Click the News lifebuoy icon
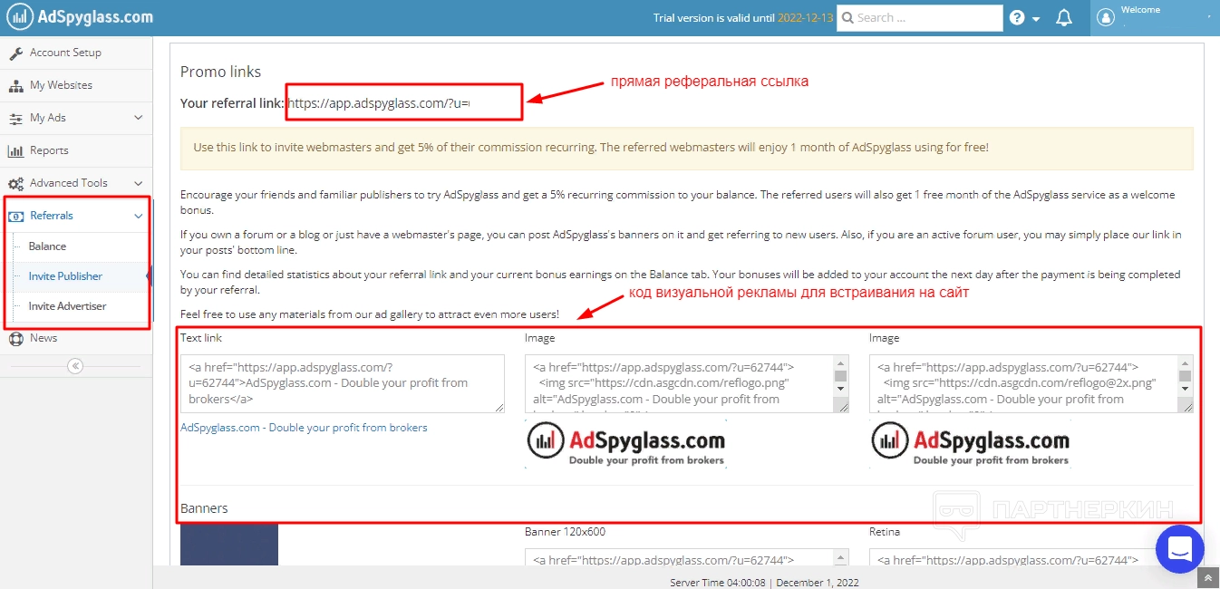 coord(15,339)
